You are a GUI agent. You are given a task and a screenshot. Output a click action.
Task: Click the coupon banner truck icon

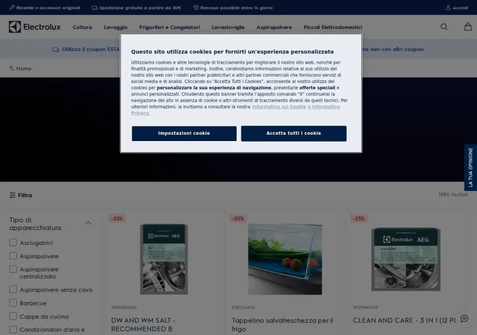56,49
